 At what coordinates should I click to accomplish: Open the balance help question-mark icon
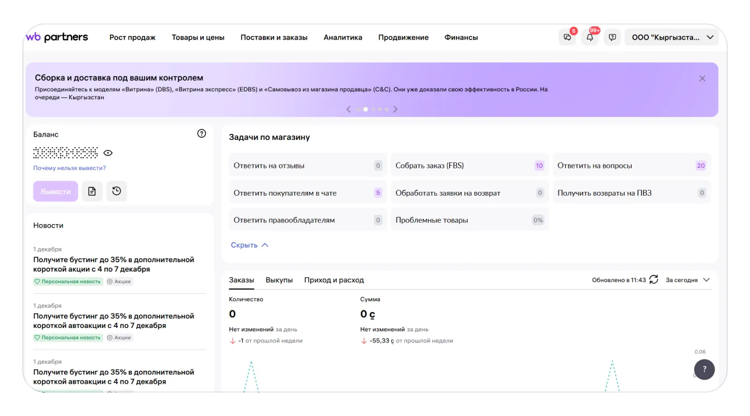click(201, 134)
